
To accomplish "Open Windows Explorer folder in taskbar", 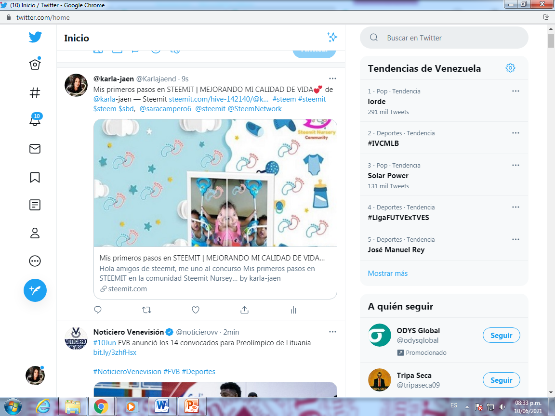I will pos(73,406).
